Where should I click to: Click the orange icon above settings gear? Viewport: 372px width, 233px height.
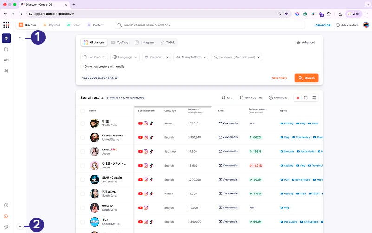7,216
